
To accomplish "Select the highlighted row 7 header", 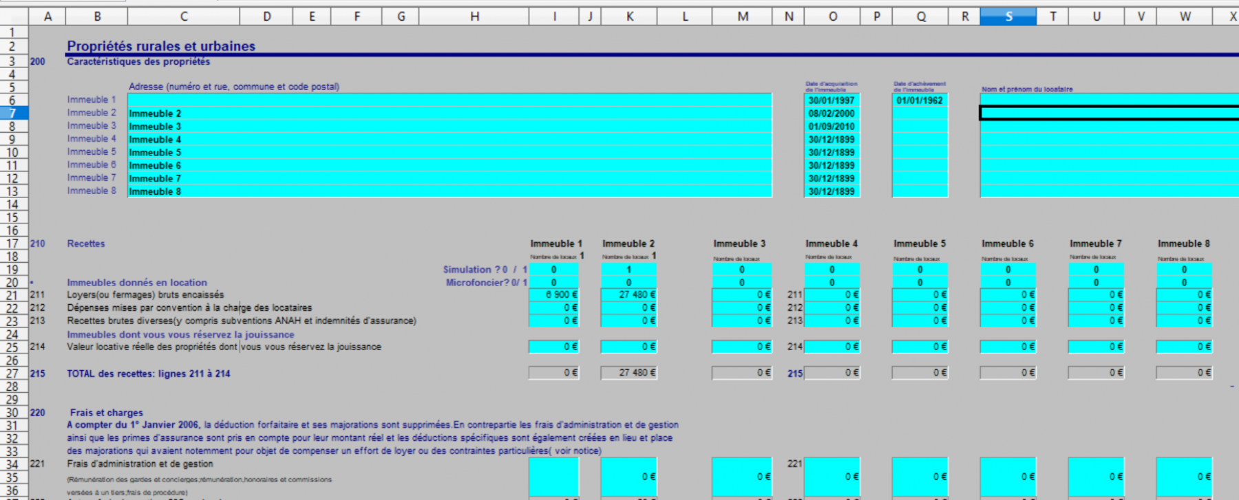I will tap(14, 113).
